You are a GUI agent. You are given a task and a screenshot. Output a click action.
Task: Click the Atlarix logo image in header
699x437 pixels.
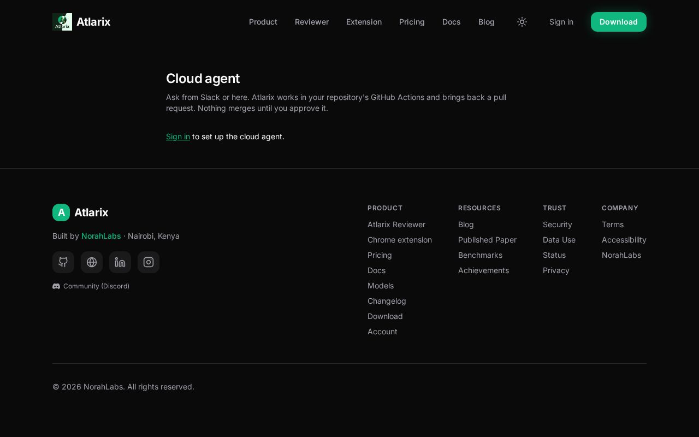(x=62, y=22)
